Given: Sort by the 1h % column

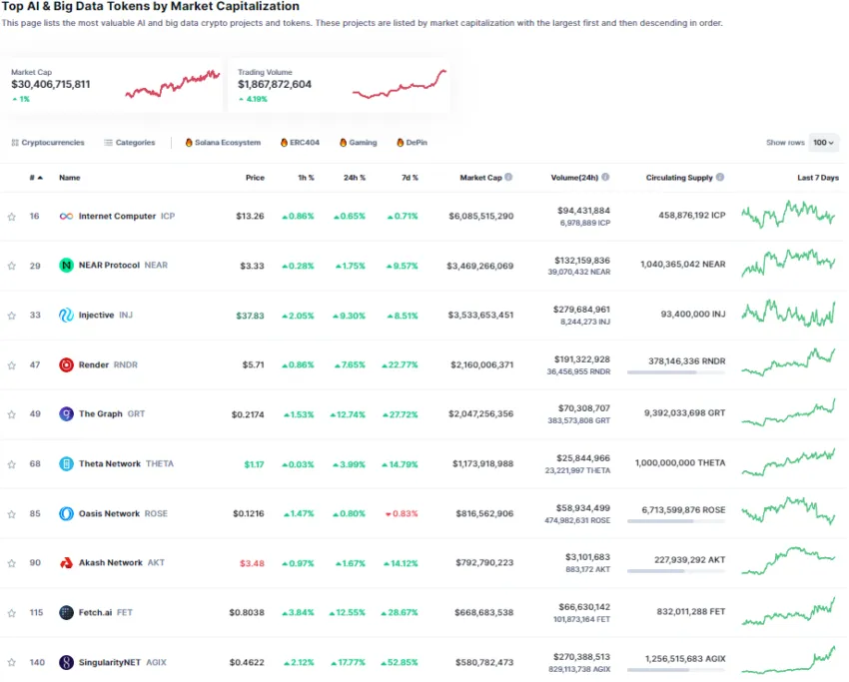Looking at the screenshot, I should click(x=306, y=178).
